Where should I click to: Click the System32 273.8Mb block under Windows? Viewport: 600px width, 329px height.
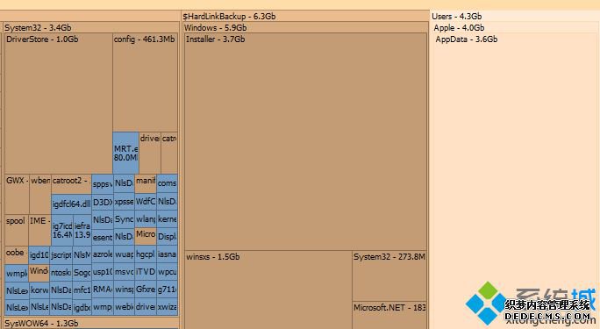tap(389, 275)
